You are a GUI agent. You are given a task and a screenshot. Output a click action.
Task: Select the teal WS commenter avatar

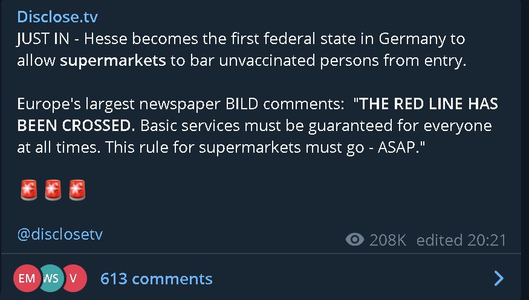click(51, 278)
